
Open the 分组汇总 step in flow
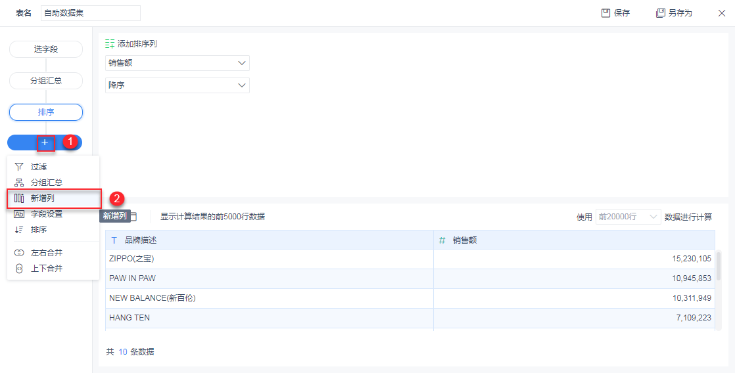(x=46, y=81)
